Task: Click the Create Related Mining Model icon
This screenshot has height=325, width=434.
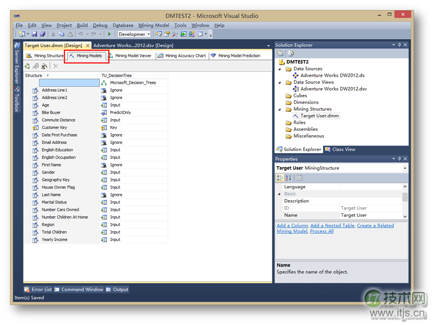Action: click(35, 67)
